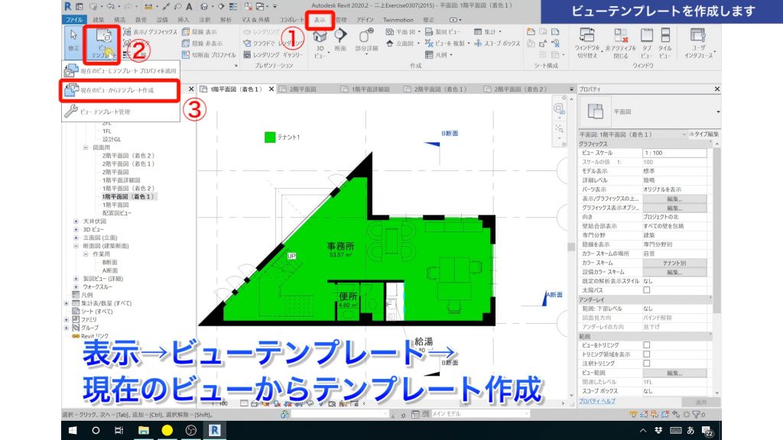Viewport: 783px width, 440px height.
Task: Expand the ファミリ node in Project Browser
Action: [66, 319]
